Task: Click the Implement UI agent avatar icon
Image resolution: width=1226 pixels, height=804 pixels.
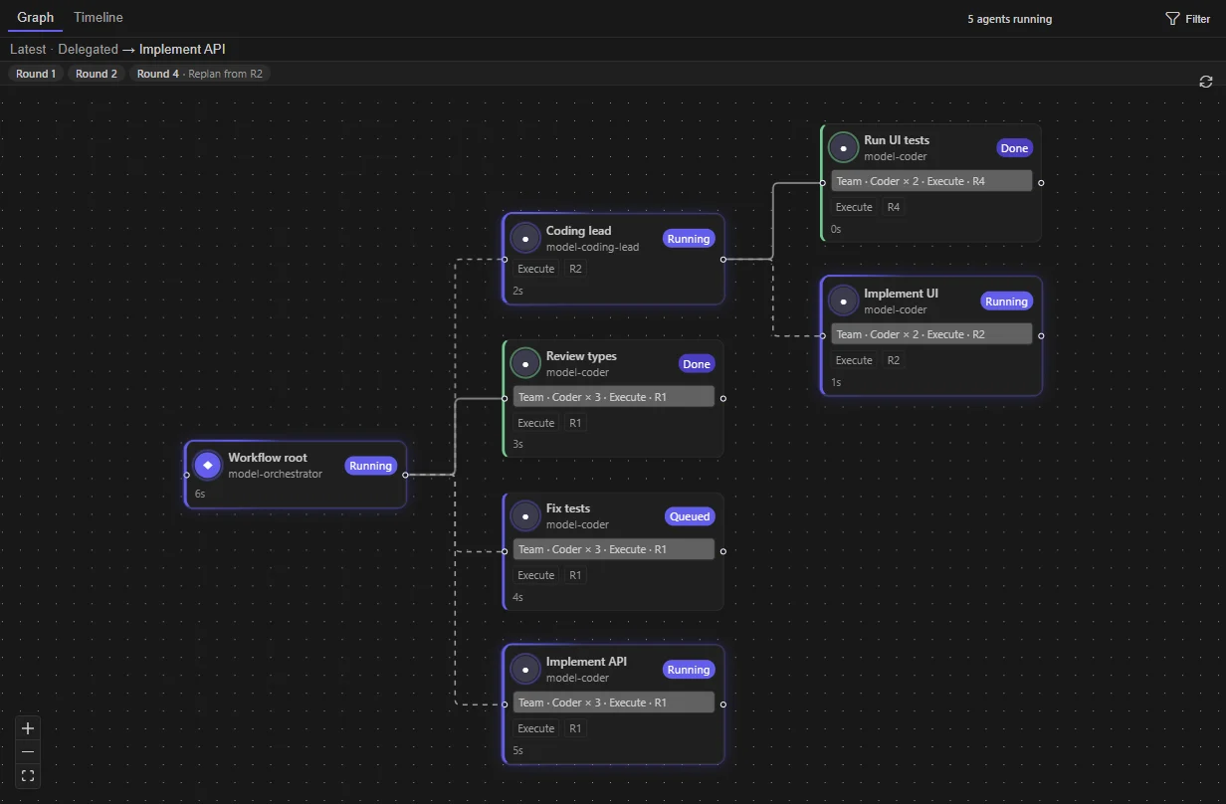Action: pyautogui.click(x=844, y=301)
